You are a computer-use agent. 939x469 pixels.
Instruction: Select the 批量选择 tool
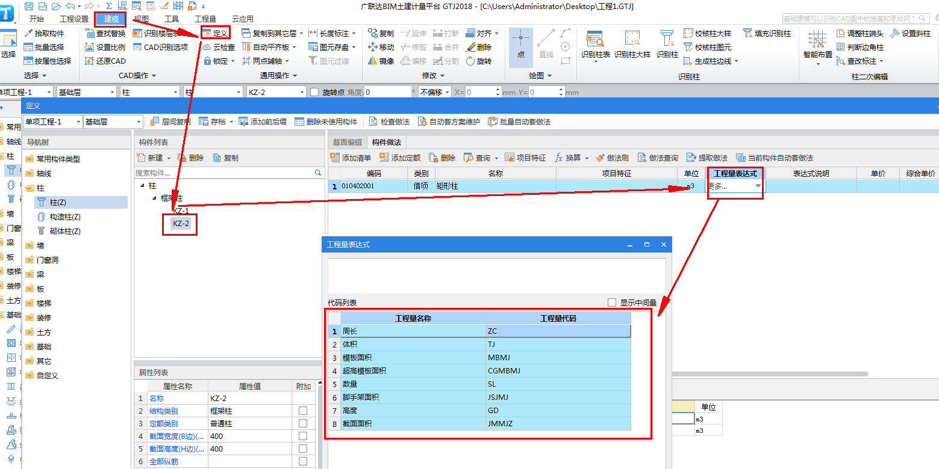(x=44, y=47)
